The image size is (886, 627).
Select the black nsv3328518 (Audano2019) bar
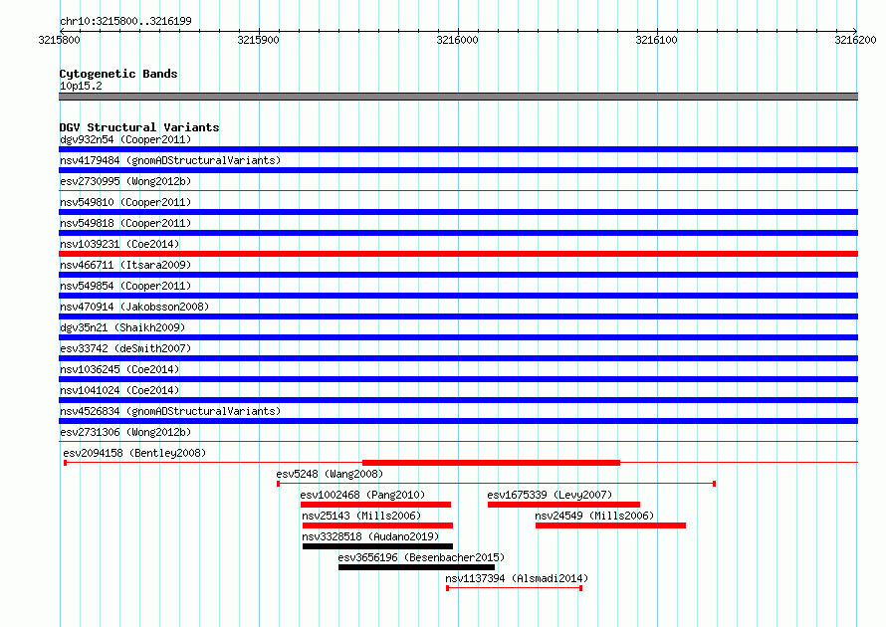tap(377, 546)
